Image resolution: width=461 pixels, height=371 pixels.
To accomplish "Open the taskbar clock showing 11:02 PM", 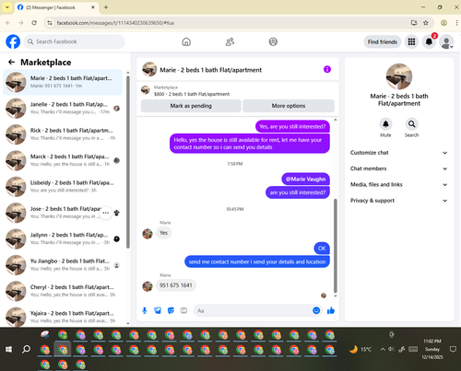I will pyautogui.click(x=432, y=349).
